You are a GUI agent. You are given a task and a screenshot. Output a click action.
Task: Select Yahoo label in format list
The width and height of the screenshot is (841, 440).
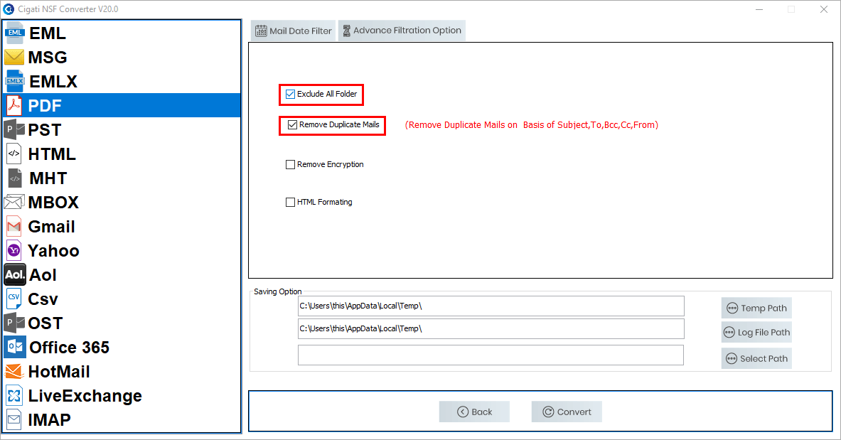tap(53, 251)
